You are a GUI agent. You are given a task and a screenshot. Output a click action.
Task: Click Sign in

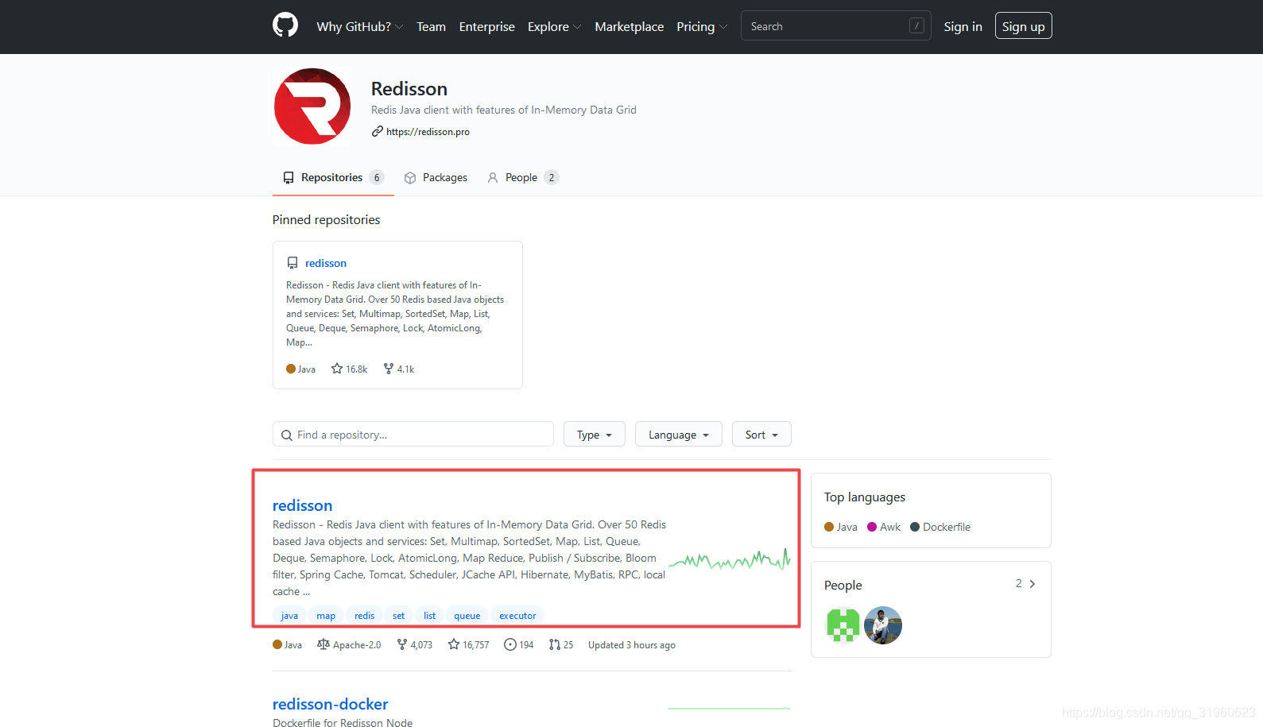pyautogui.click(x=963, y=26)
